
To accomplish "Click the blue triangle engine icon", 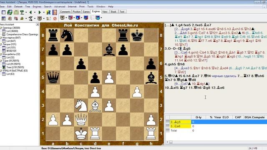I will click(78, 17).
